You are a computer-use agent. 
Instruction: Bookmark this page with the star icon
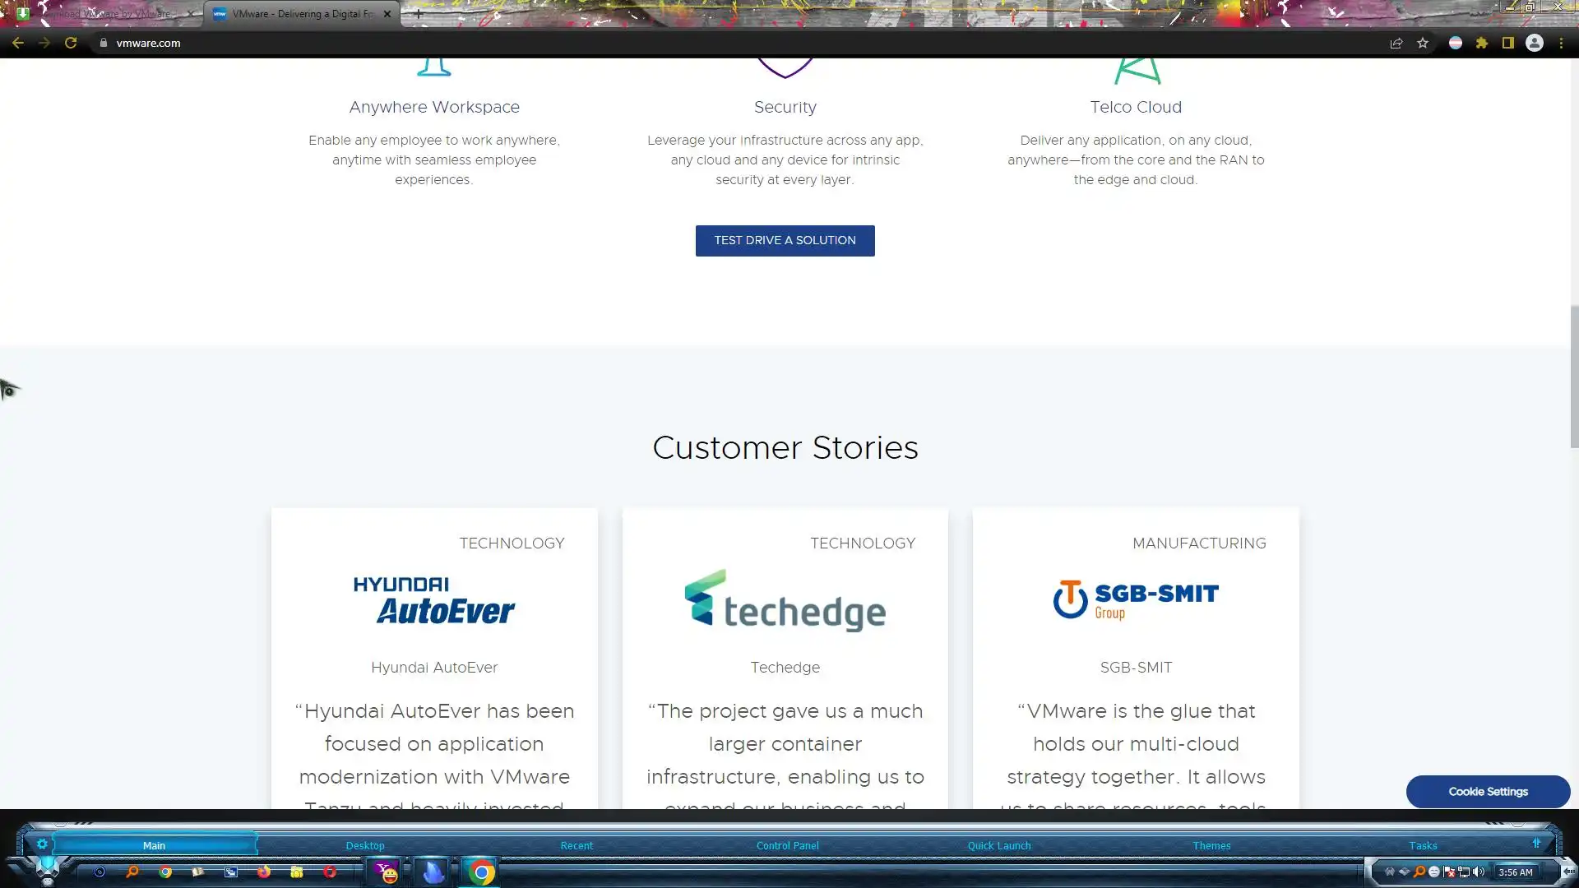tap(1423, 43)
